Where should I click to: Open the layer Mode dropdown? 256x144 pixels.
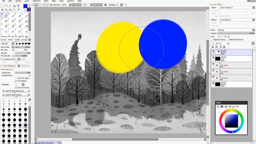236,30
